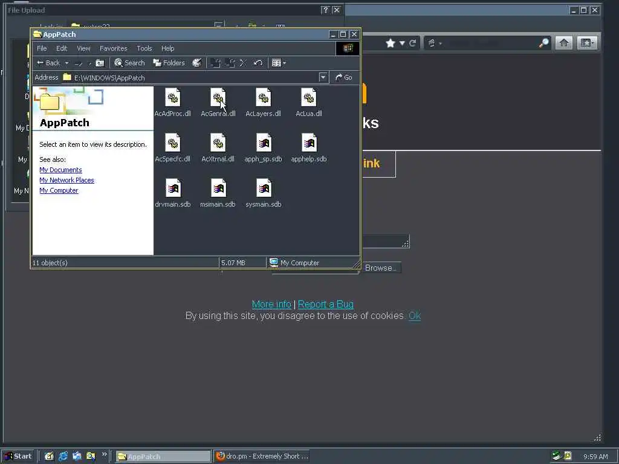Go up one folder level
The height and width of the screenshot is (464, 619).
click(100, 63)
